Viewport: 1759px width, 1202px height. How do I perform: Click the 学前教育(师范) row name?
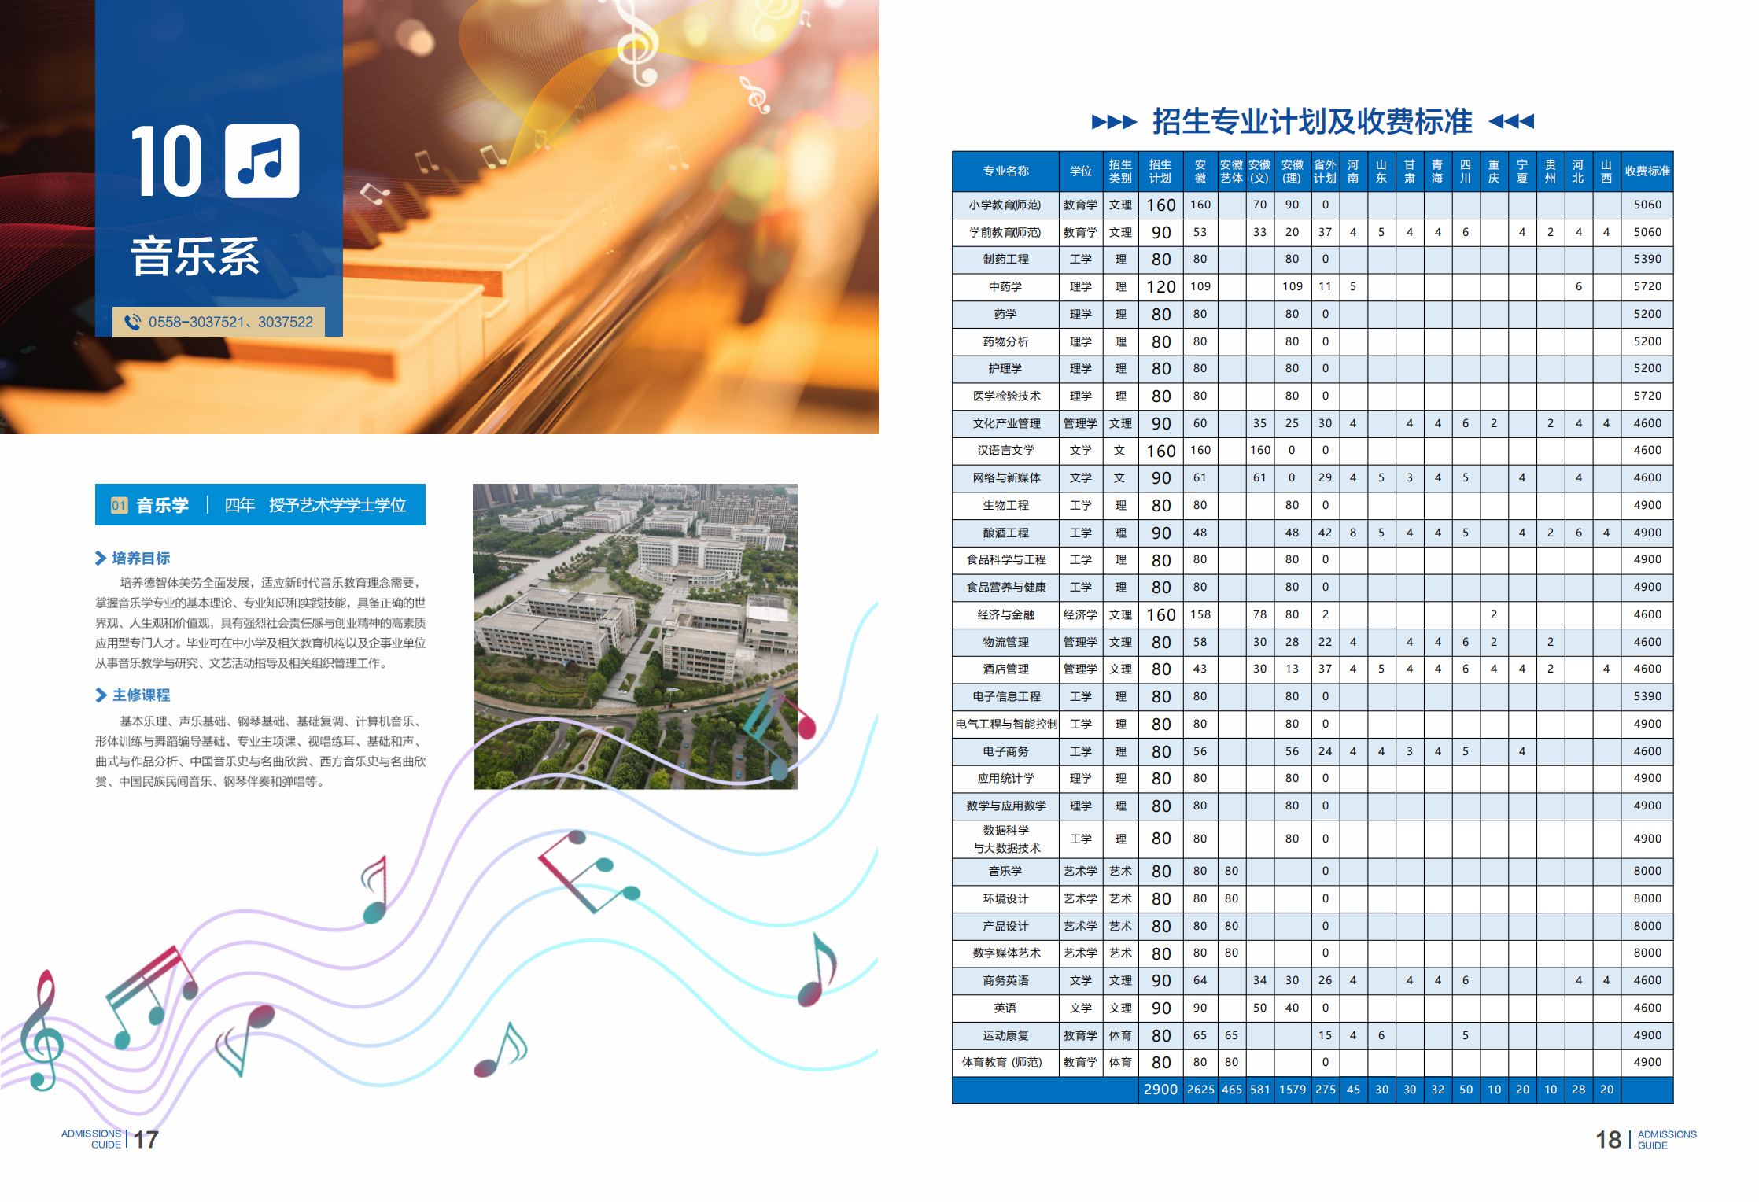pos(1005,232)
